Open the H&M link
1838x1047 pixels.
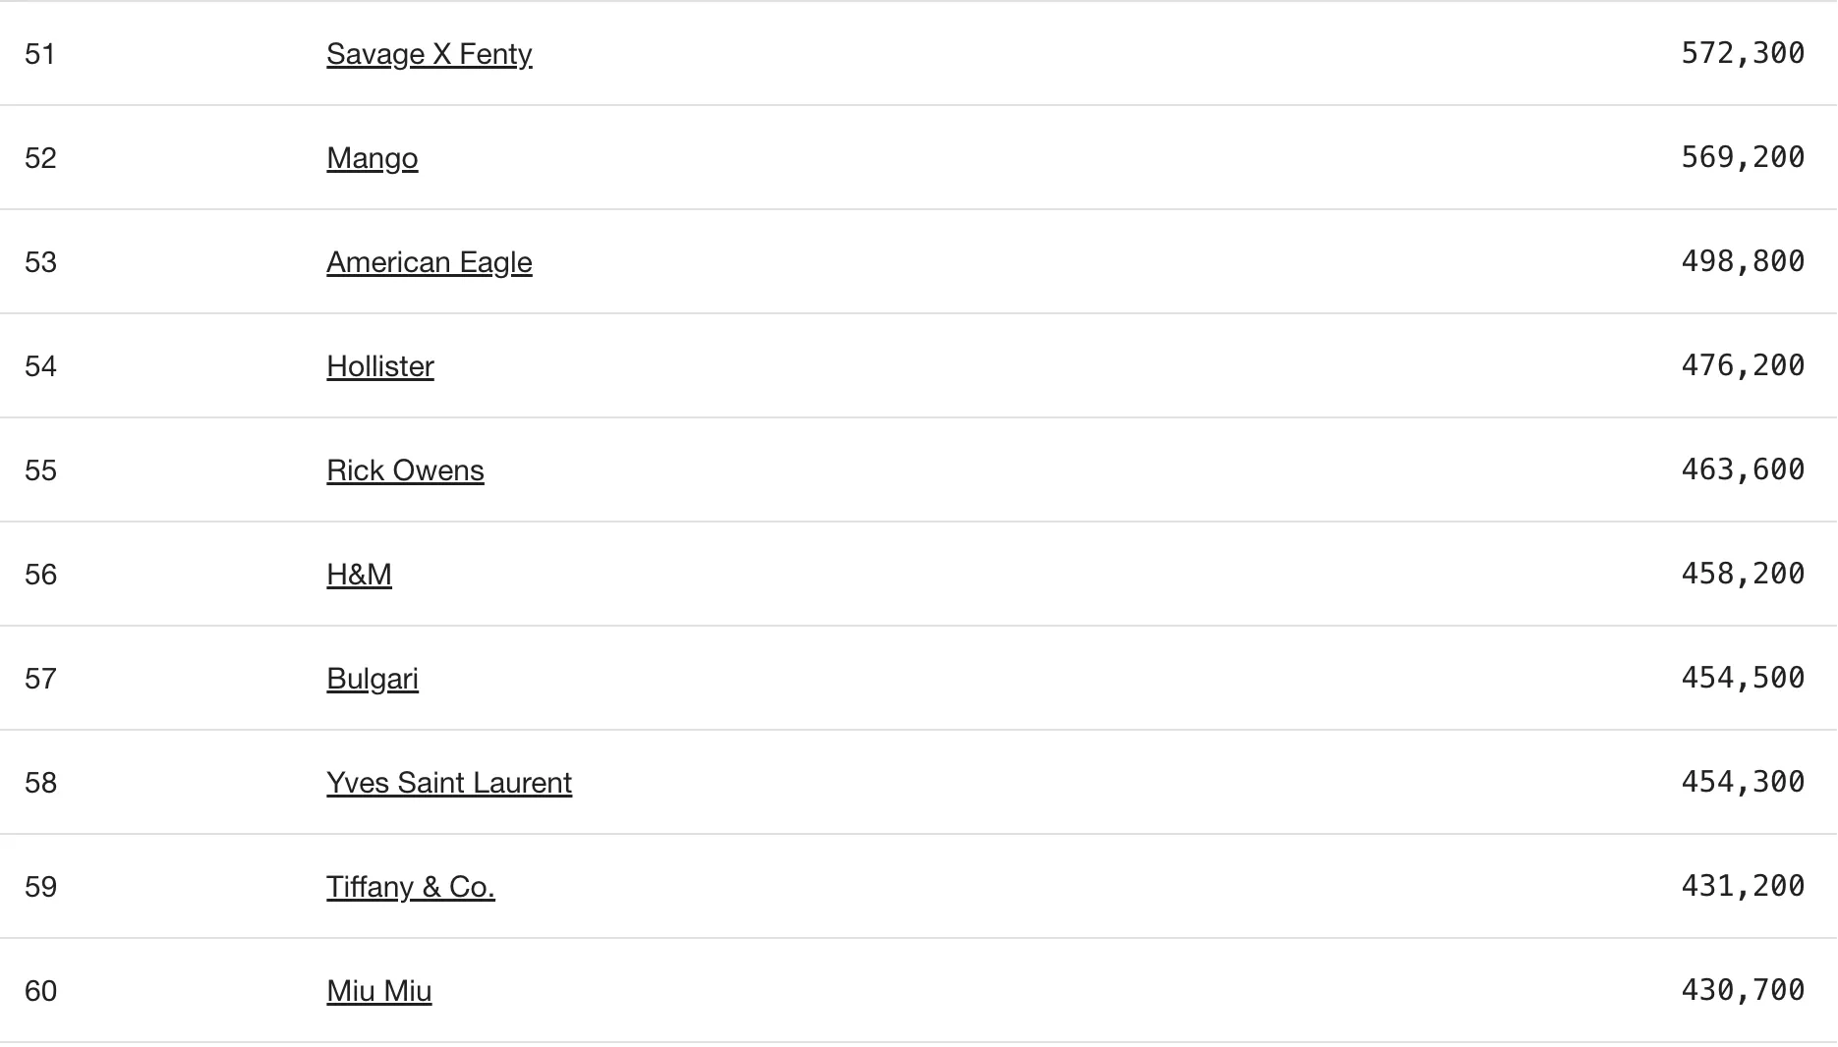click(359, 575)
